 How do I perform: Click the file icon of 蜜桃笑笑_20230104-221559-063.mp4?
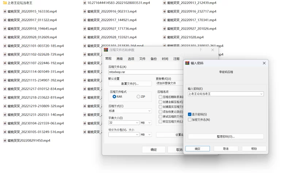5,123
